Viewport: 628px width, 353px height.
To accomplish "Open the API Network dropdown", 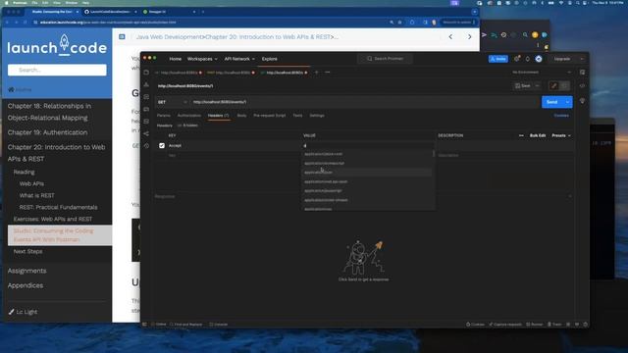I will 239,59.
